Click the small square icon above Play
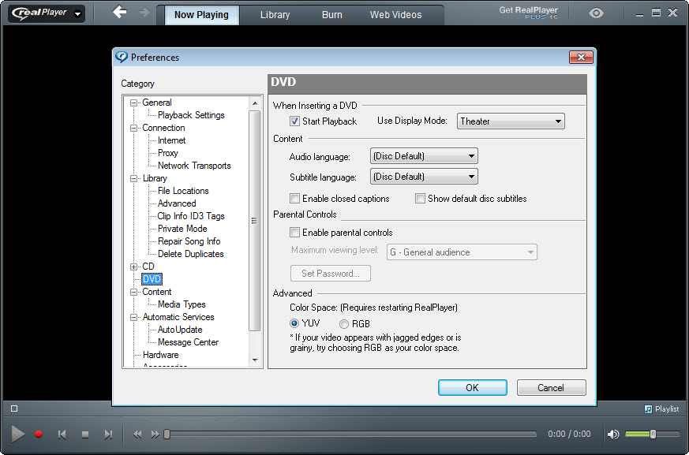This screenshot has height=455, width=689. click(14, 408)
